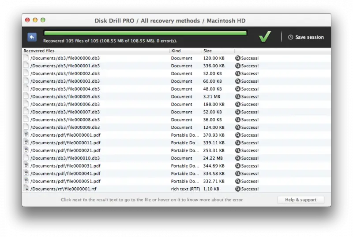This screenshot has height=237, width=353.
Task: Select the /Documents/db3/file000009.db3 entry
Action: point(176,127)
